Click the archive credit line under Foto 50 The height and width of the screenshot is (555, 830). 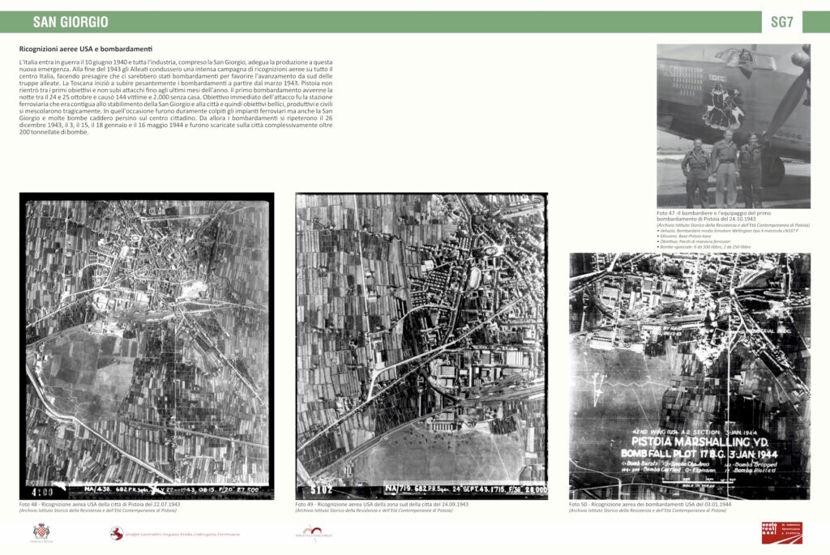pyautogui.click(x=648, y=510)
